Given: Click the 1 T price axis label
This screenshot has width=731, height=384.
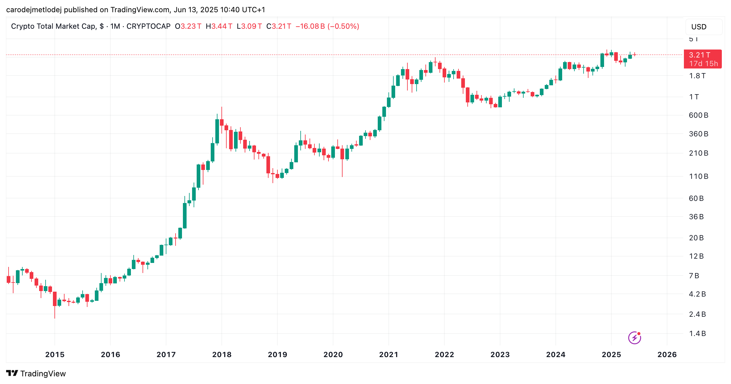Looking at the screenshot, I should tap(694, 97).
